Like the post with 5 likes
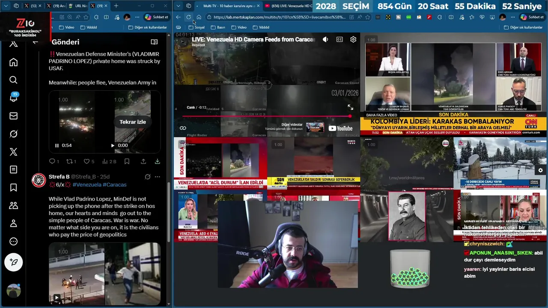This screenshot has width=548, height=308. [89, 161]
